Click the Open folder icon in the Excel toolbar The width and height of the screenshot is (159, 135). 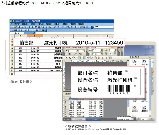15,27
